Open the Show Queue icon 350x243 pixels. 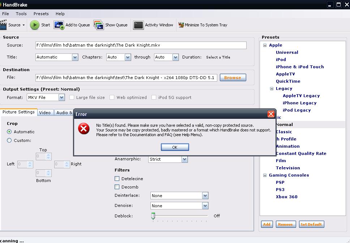coord(98,25)
